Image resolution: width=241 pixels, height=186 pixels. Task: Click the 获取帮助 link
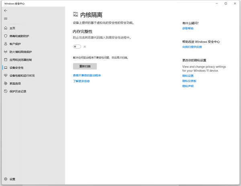[188, 28]
